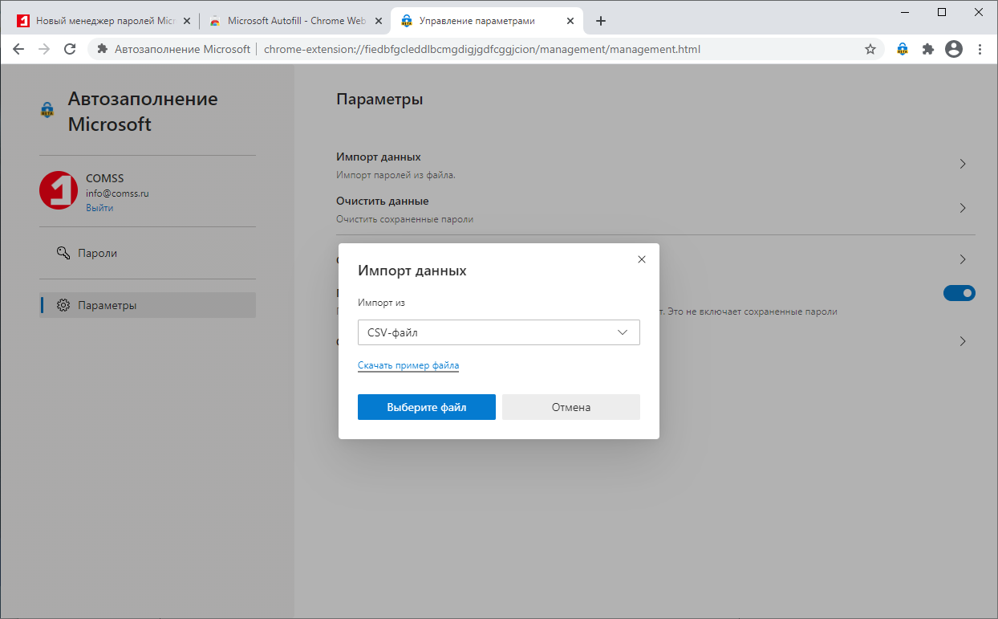Click the key icon next to Пароли
The height and width of the screenshot is (619, 998).
tap(63, 253)
